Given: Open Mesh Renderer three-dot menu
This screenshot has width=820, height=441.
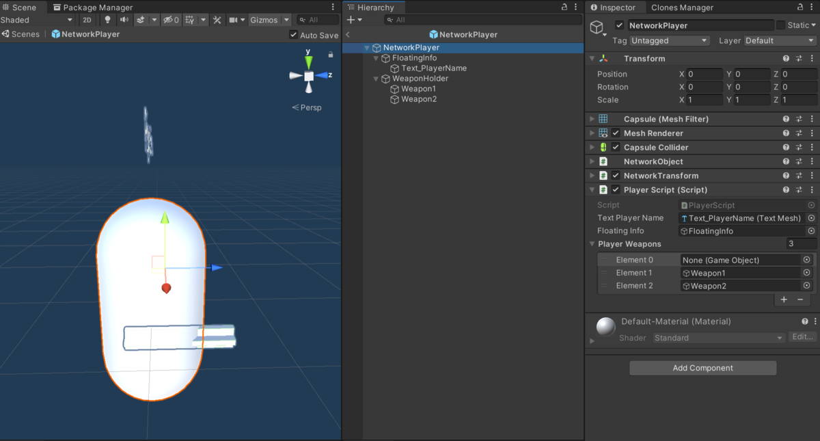Looking at the screenshot, I should pos(811,133).
